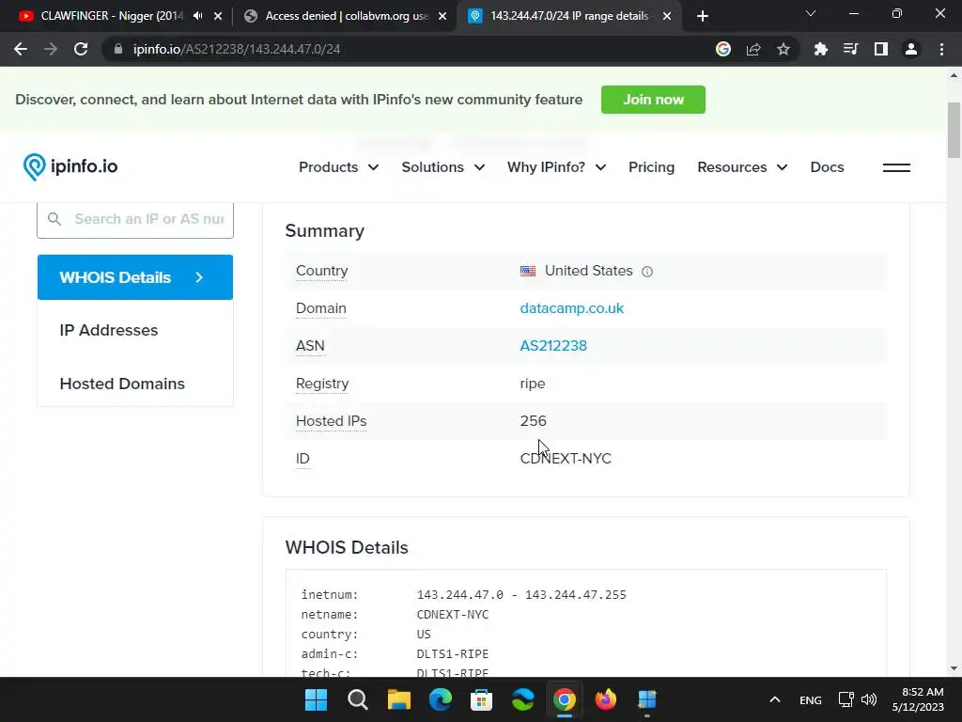Screen dimensions: 962x722
Task: Open the Google icon in the address bar
Action: click(x=723, y=49)
